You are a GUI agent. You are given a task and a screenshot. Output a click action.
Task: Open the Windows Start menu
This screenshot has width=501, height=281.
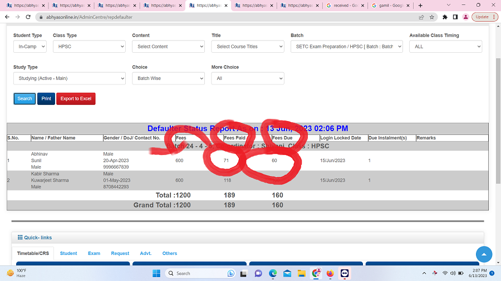point(156,273)
